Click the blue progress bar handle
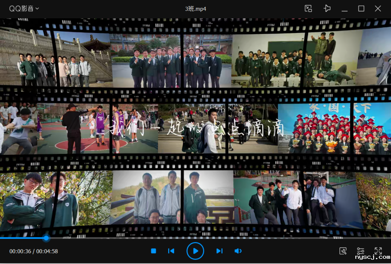Image resolution: width=391 pixels, height=264 pixels. coord(46,238)
